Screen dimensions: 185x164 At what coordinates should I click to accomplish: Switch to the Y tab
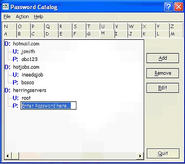click(162, 26)
